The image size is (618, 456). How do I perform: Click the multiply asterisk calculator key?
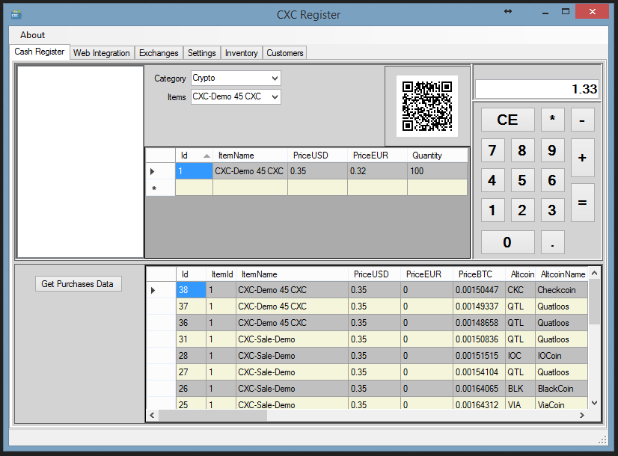(x=553, y=120)
